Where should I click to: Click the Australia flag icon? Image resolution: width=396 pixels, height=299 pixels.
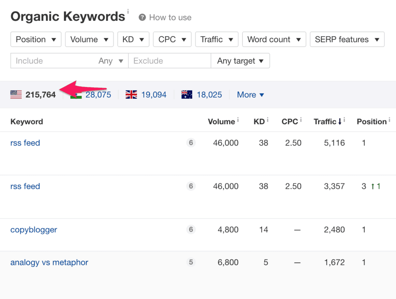point(187,94)
